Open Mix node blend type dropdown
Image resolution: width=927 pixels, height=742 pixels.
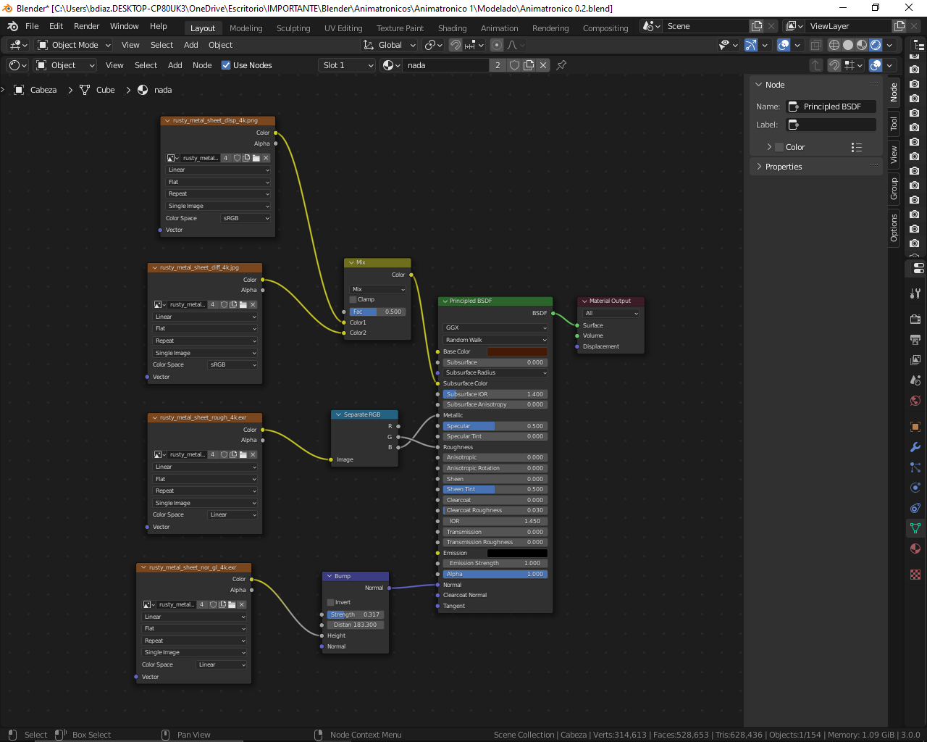(378, 289)
